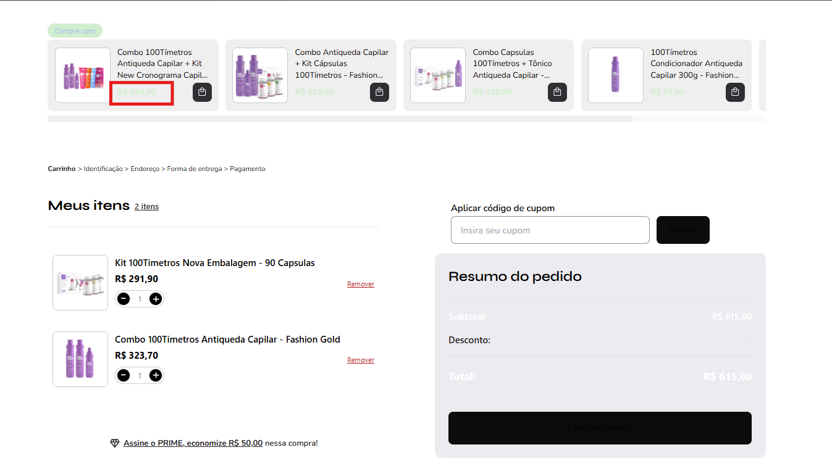Decrease quantity of Combo 100Tímetros Antiqueda Capilar

click(x=124, y=375)
